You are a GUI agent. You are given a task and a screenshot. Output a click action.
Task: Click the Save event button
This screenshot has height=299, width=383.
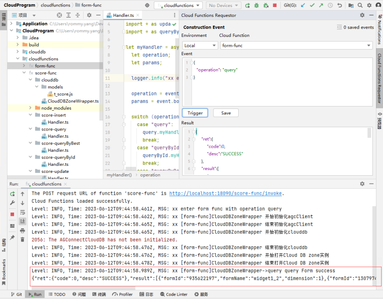click(x=226, y=113)
